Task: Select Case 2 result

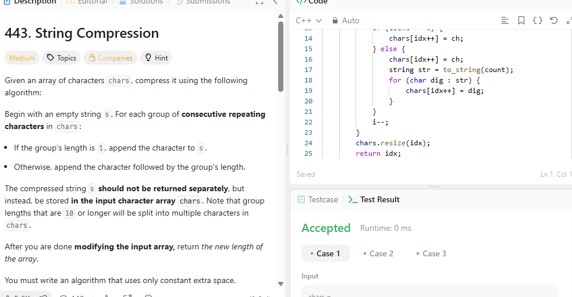Action: pos(378,253)
